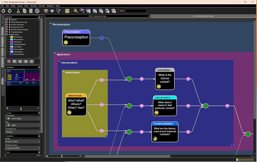
Task: Click the text format icon beside Text field
Action: tap(38, 155)
